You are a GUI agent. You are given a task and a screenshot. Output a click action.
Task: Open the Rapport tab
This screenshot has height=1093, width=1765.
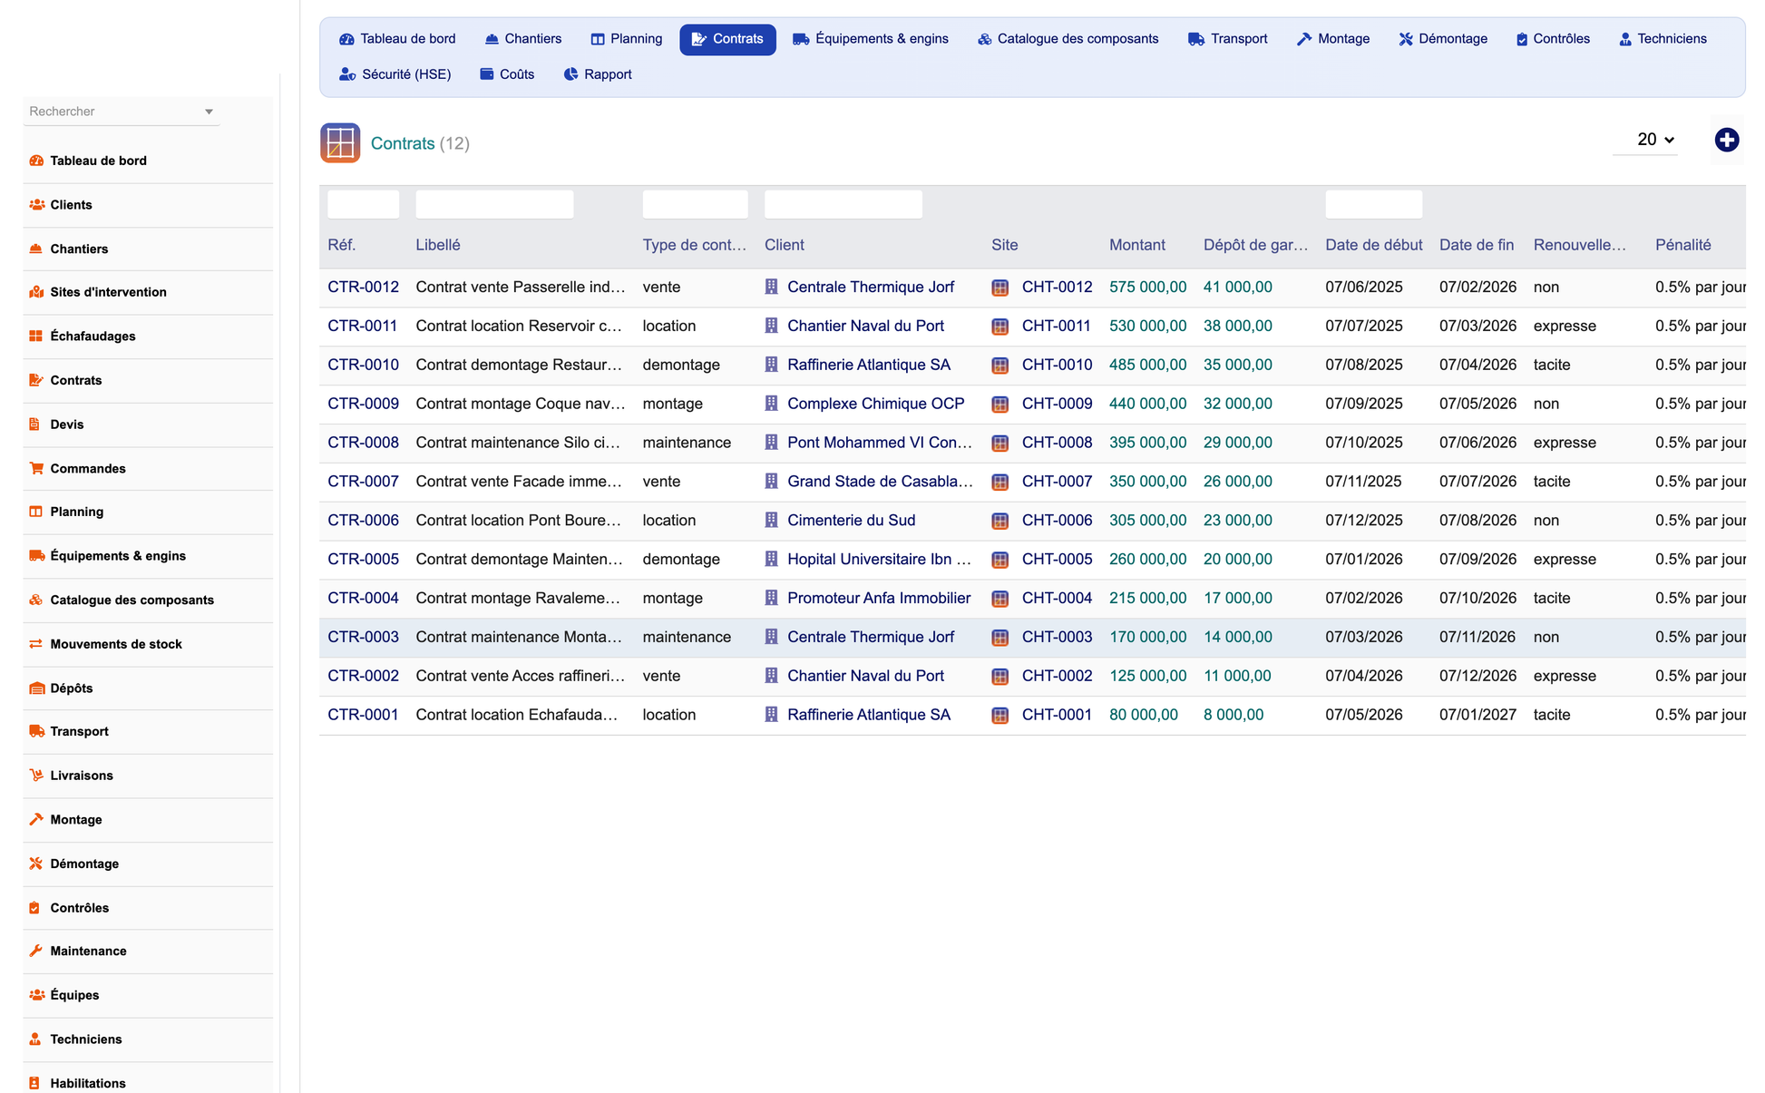(x=598, y=74)
